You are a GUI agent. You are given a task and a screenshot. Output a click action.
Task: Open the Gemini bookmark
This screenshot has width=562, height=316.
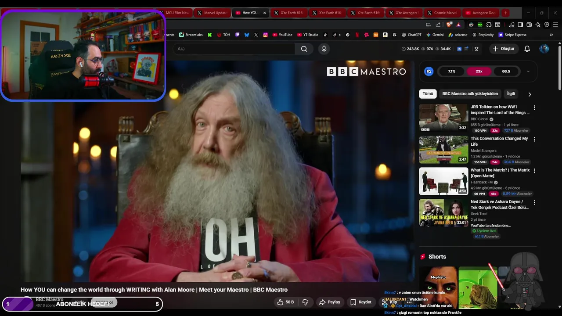tap(434, 35)
